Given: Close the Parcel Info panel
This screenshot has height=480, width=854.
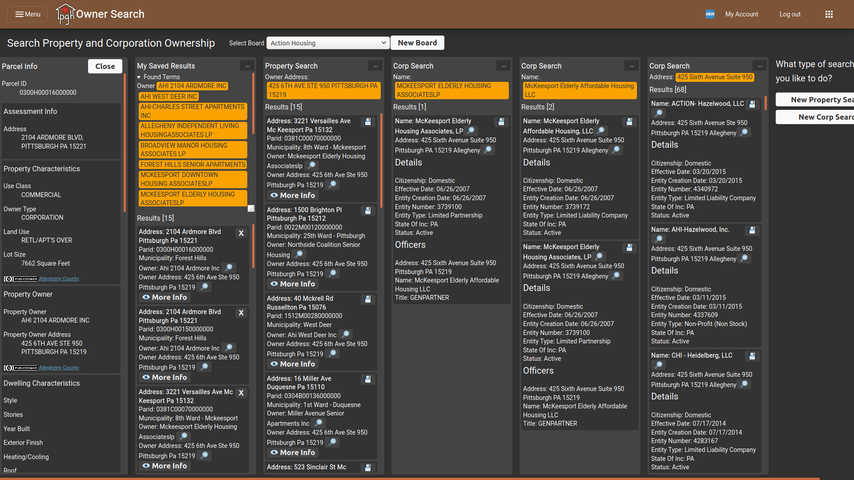Looking at the screenshot, I should click(105, 66).
